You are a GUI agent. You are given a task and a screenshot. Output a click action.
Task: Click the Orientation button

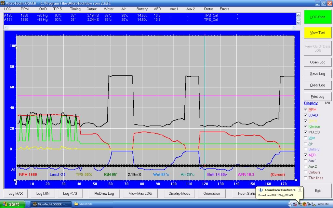pyautogui.click(x=211, y=194)
